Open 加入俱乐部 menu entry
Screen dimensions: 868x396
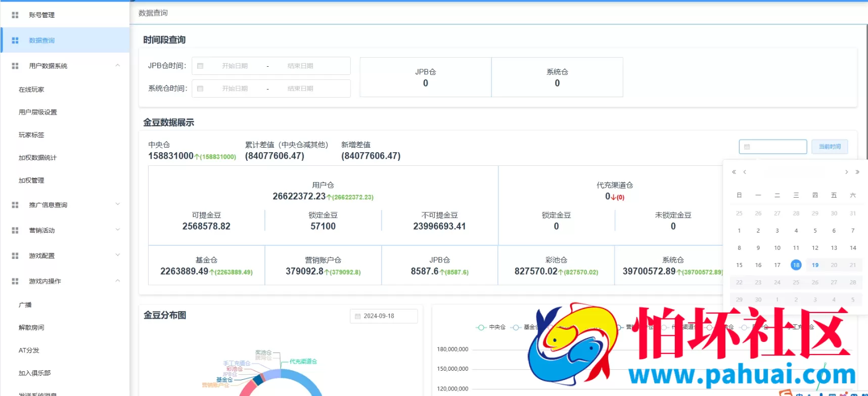click(35, 373)
